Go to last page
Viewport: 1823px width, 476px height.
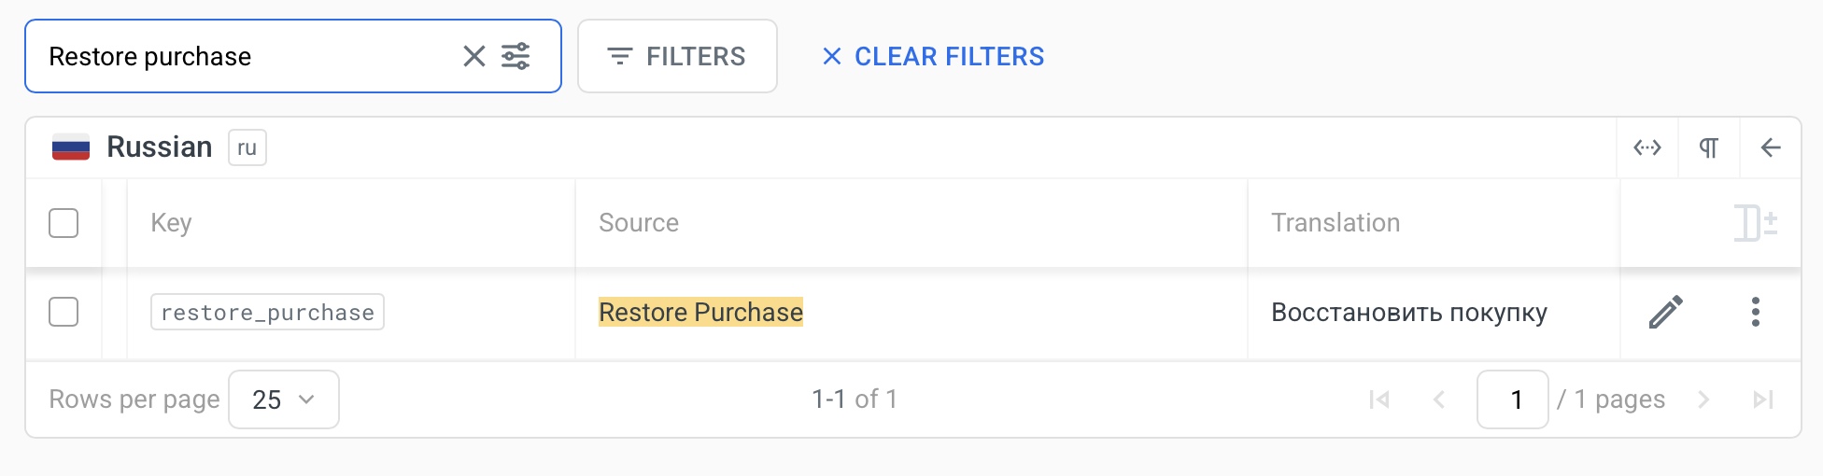coord(1763,399)
